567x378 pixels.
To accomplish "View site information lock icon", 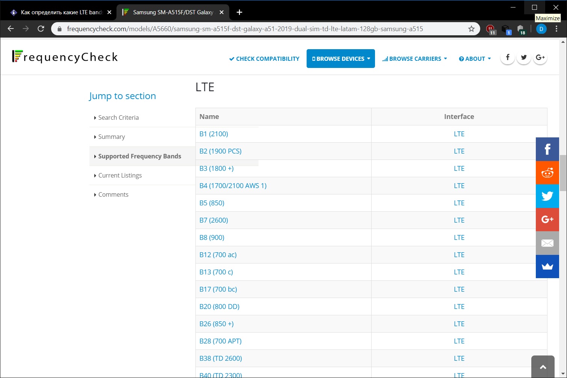I will [x=59, y=29].
